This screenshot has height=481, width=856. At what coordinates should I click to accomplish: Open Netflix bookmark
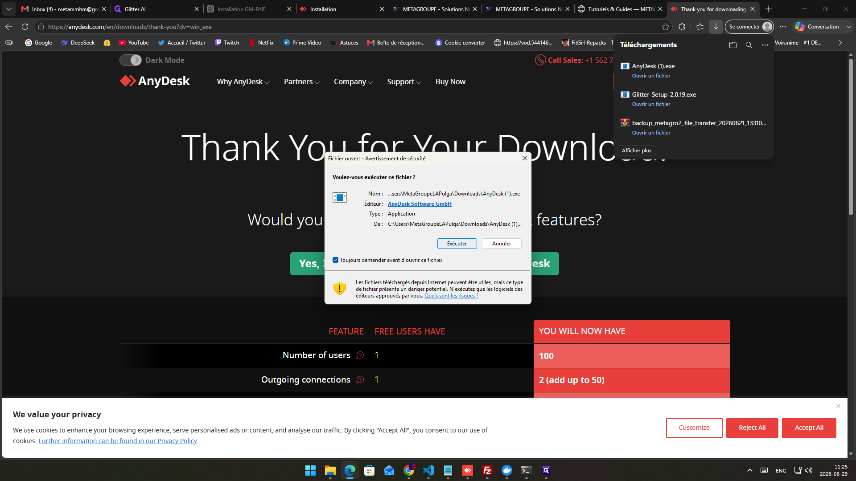[261, 43]
